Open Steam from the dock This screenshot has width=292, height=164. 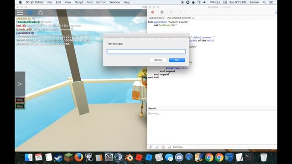click(58, 157)
